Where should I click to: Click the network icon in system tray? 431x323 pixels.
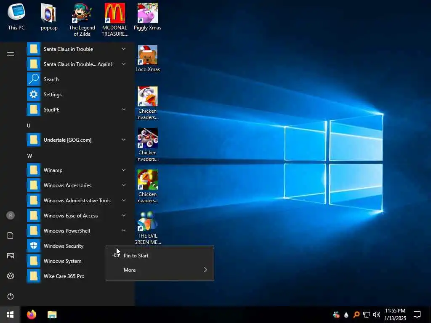click(x=367, y=315)
